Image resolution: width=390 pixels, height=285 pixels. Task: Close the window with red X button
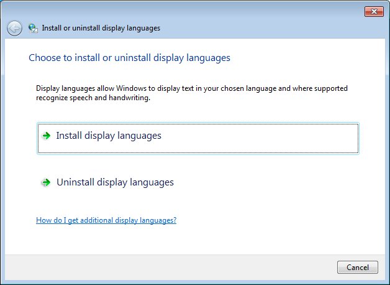374,11
